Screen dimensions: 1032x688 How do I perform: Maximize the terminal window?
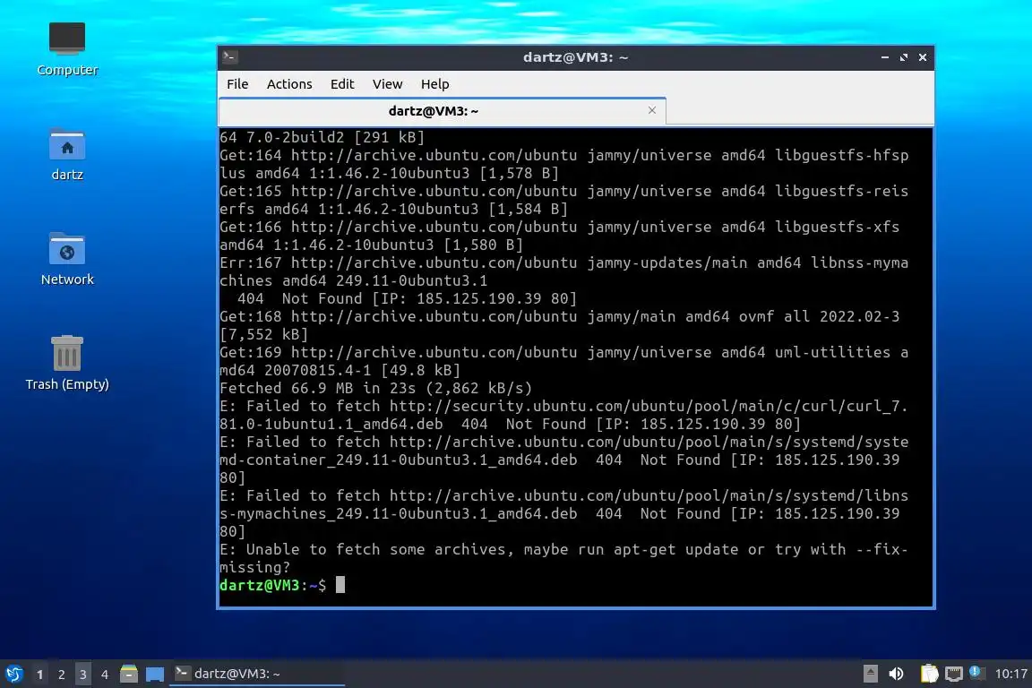(904, 57)
